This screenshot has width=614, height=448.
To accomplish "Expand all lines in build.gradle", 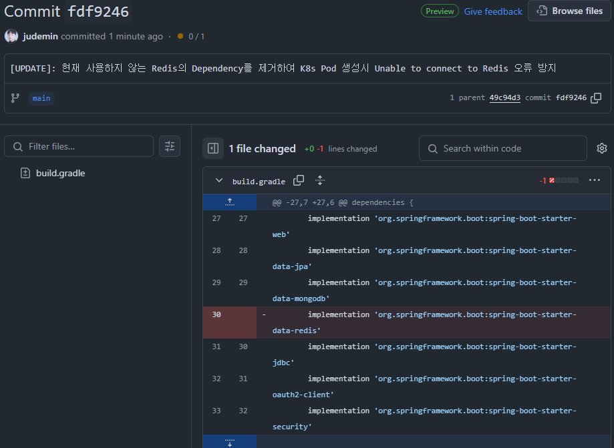I will 320,180.
